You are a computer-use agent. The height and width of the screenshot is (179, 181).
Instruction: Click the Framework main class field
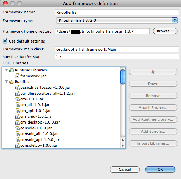(117, 49)
